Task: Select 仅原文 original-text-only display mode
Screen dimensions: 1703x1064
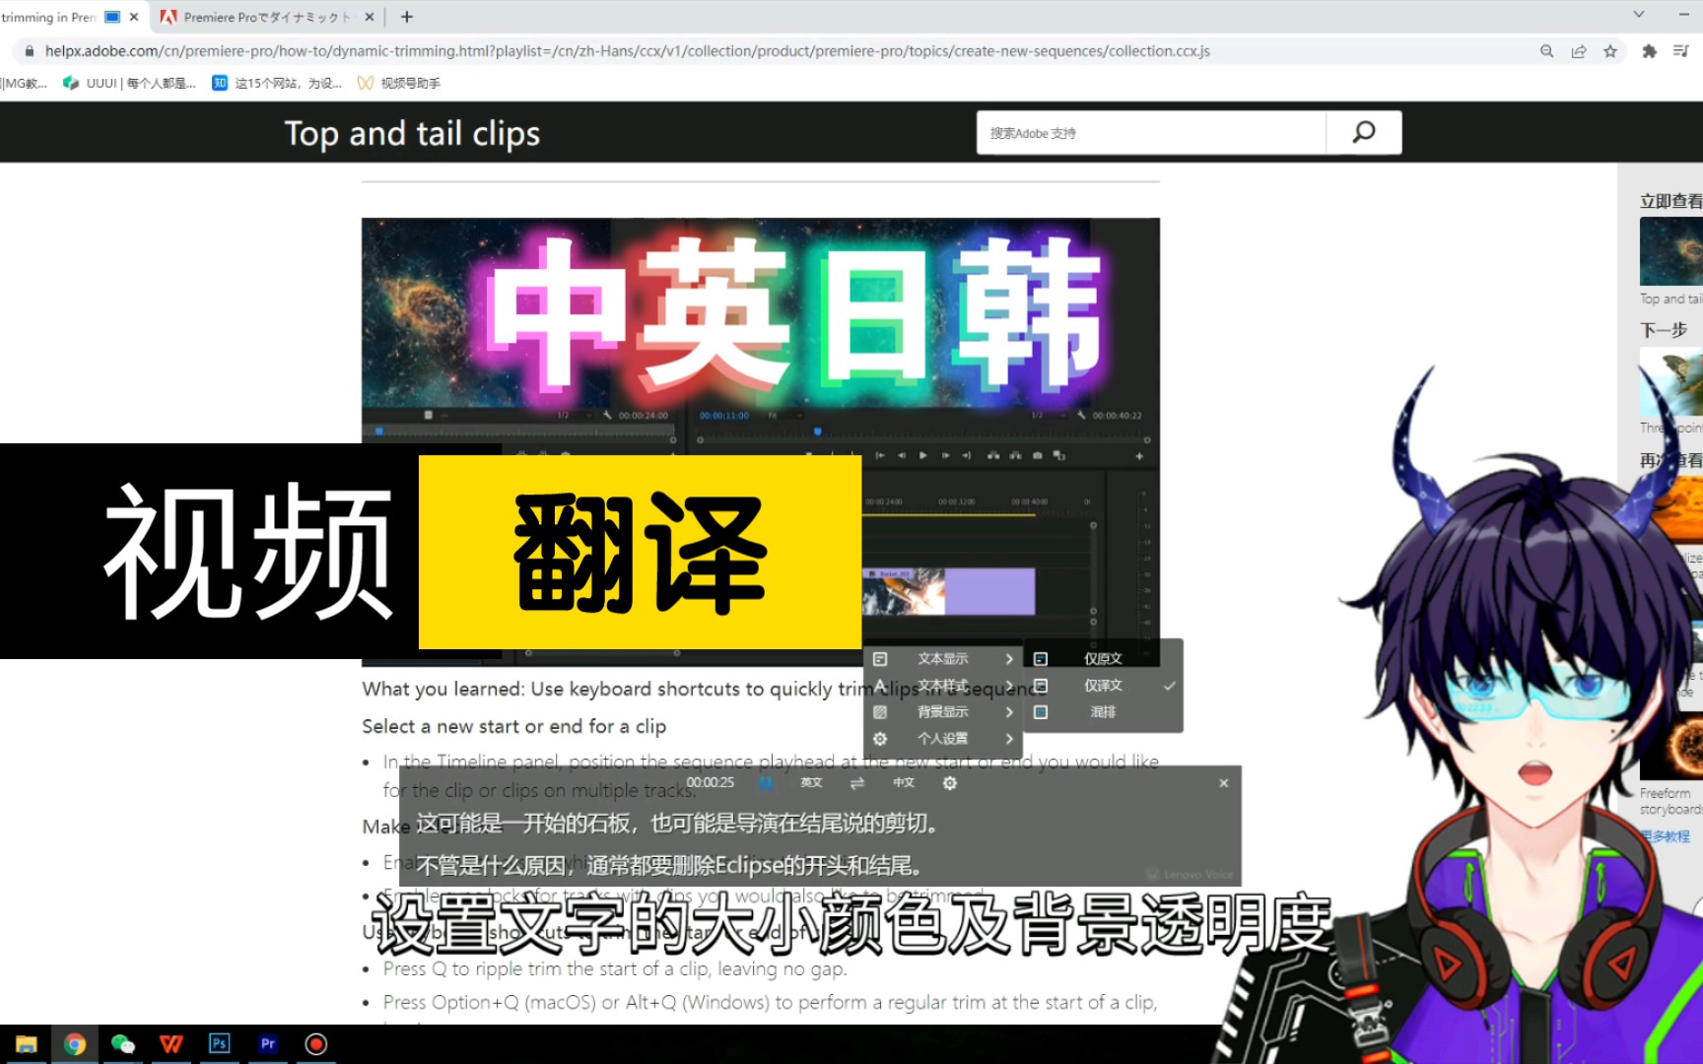Action: pos(1103,659)
